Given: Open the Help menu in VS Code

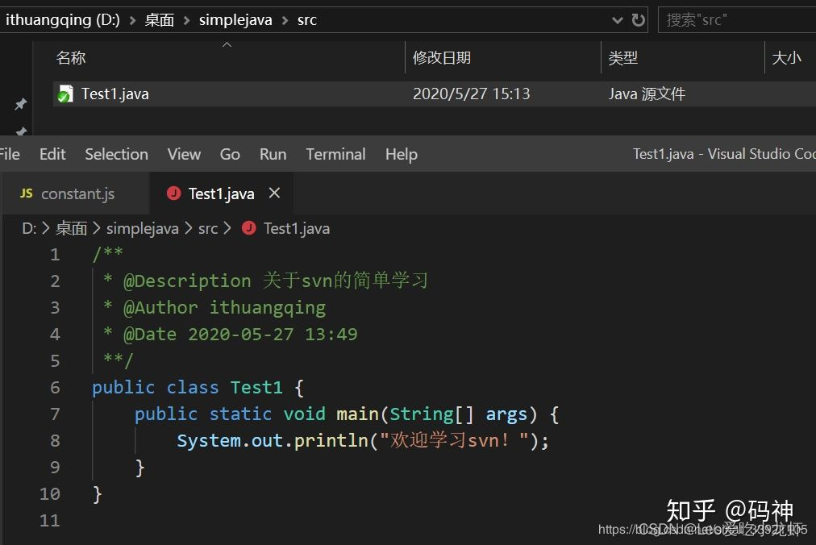Looking at the screenshot, I should [402, 154].
